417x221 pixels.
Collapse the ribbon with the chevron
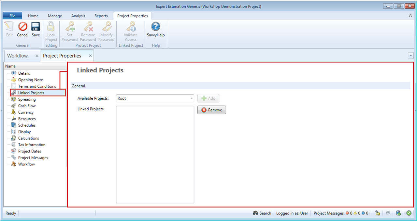click(x=410, y=16)
